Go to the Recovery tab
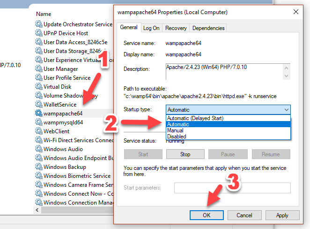310x229 pixels. (x=176, y=28)
